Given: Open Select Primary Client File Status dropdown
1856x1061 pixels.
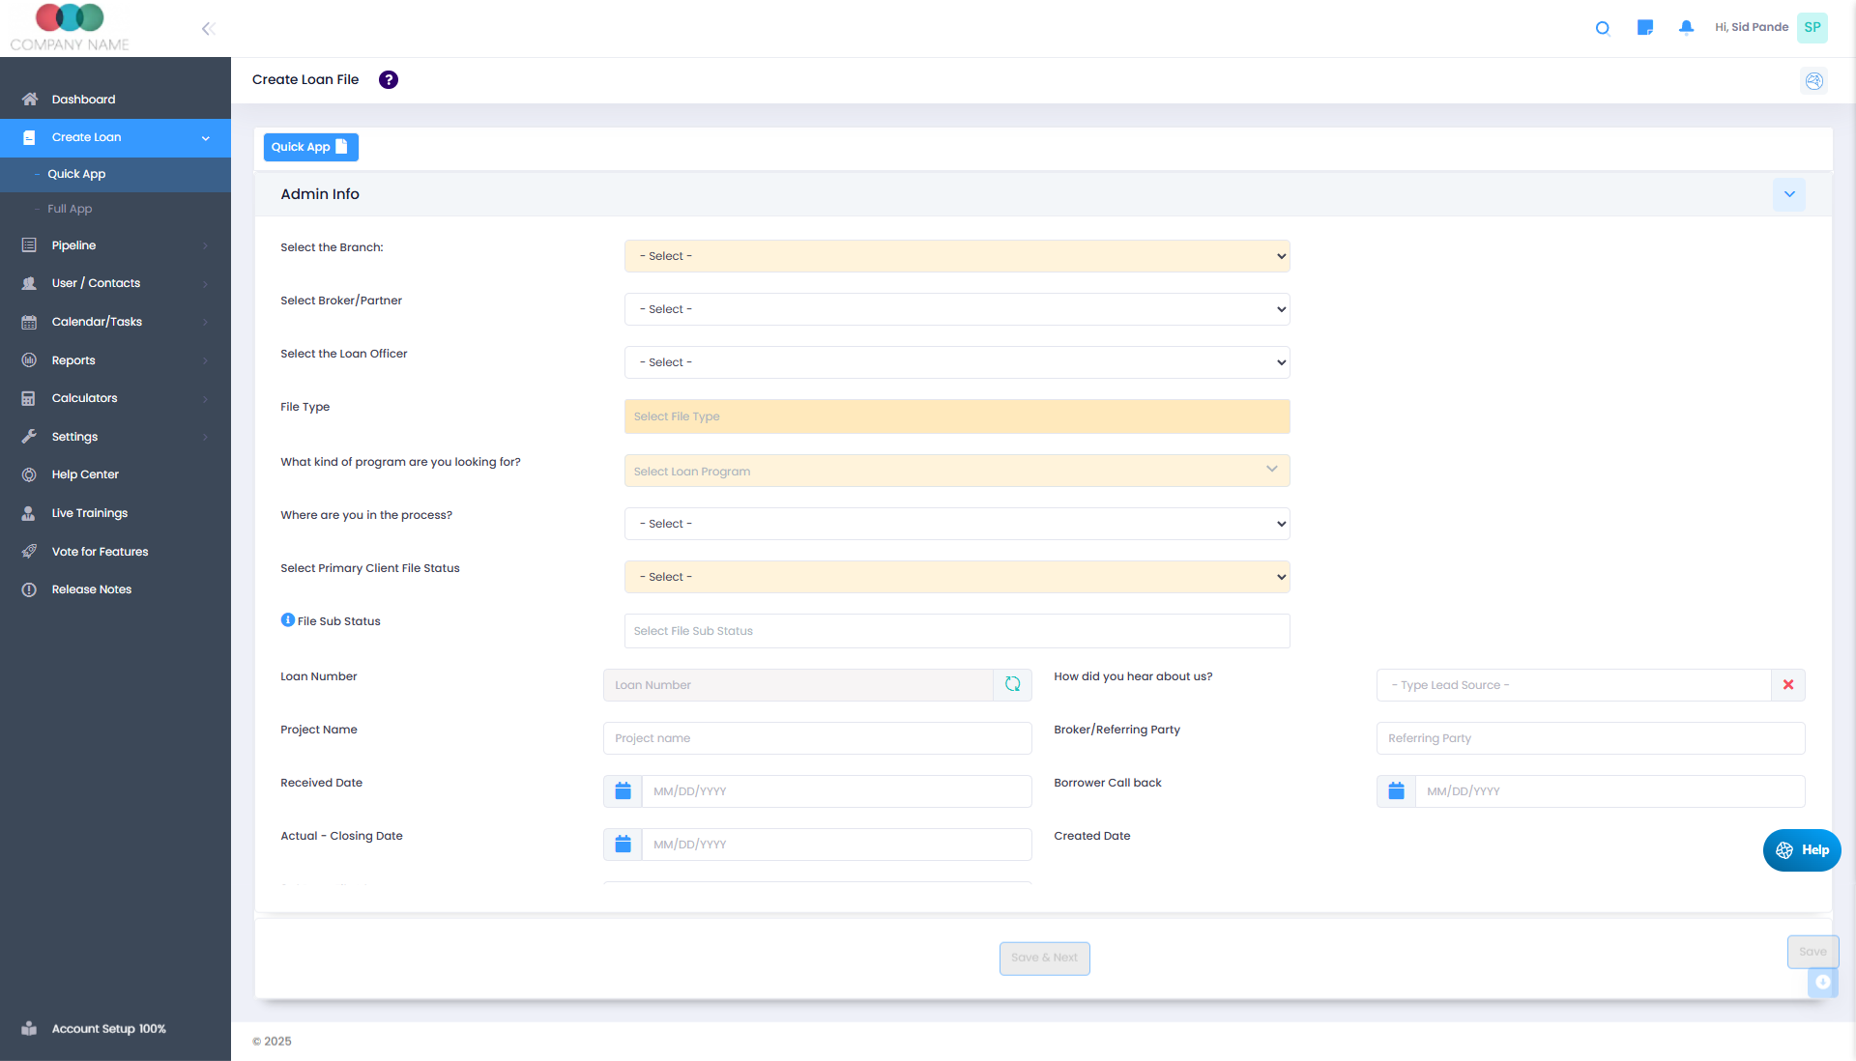Looking at the screenshot, I should (x=956, y=576).
